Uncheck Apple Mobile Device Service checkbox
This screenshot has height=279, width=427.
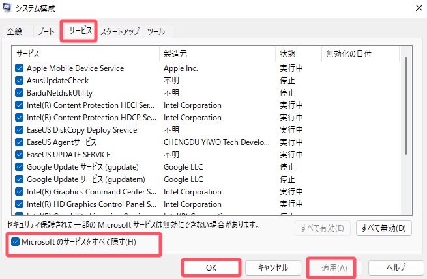click(x=19, y=68)
